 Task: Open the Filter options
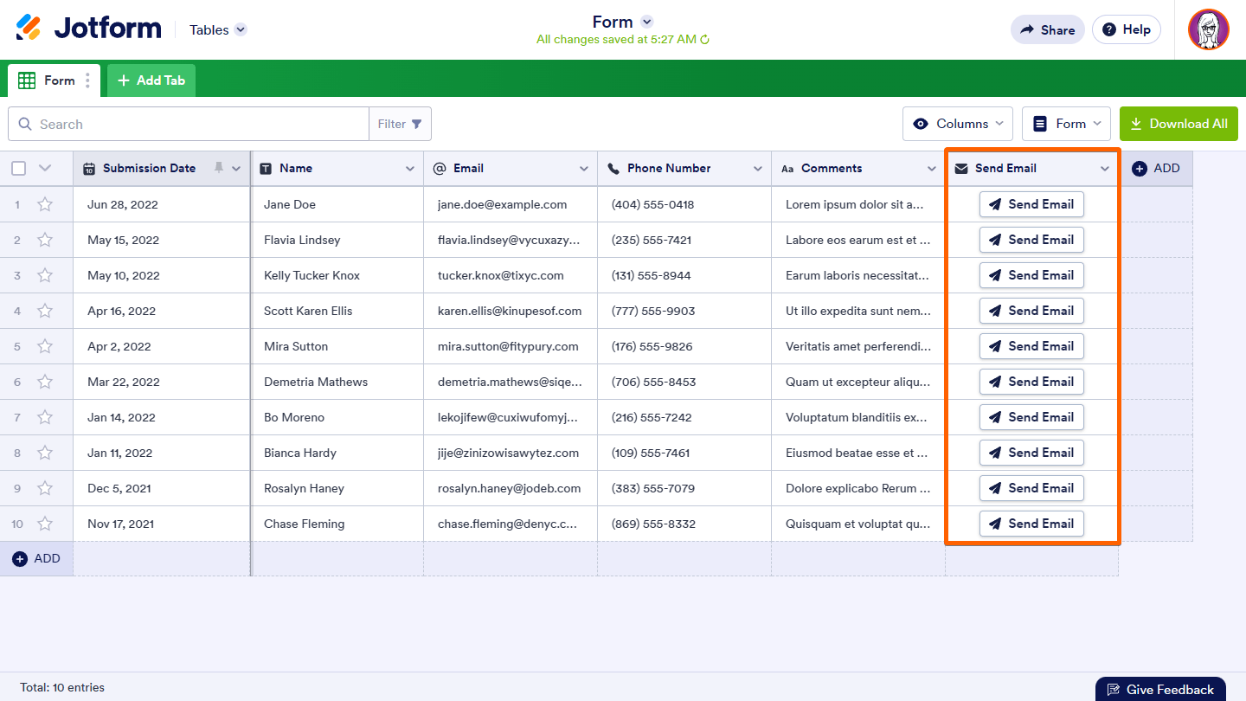(400, 123)
